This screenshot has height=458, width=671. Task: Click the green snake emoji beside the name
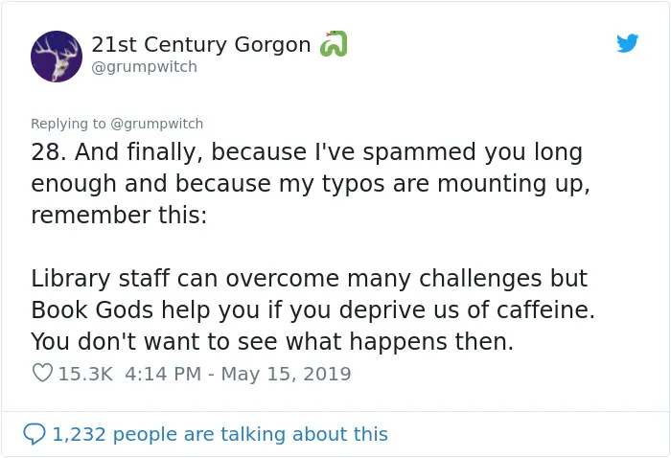(x=334, y=44)
